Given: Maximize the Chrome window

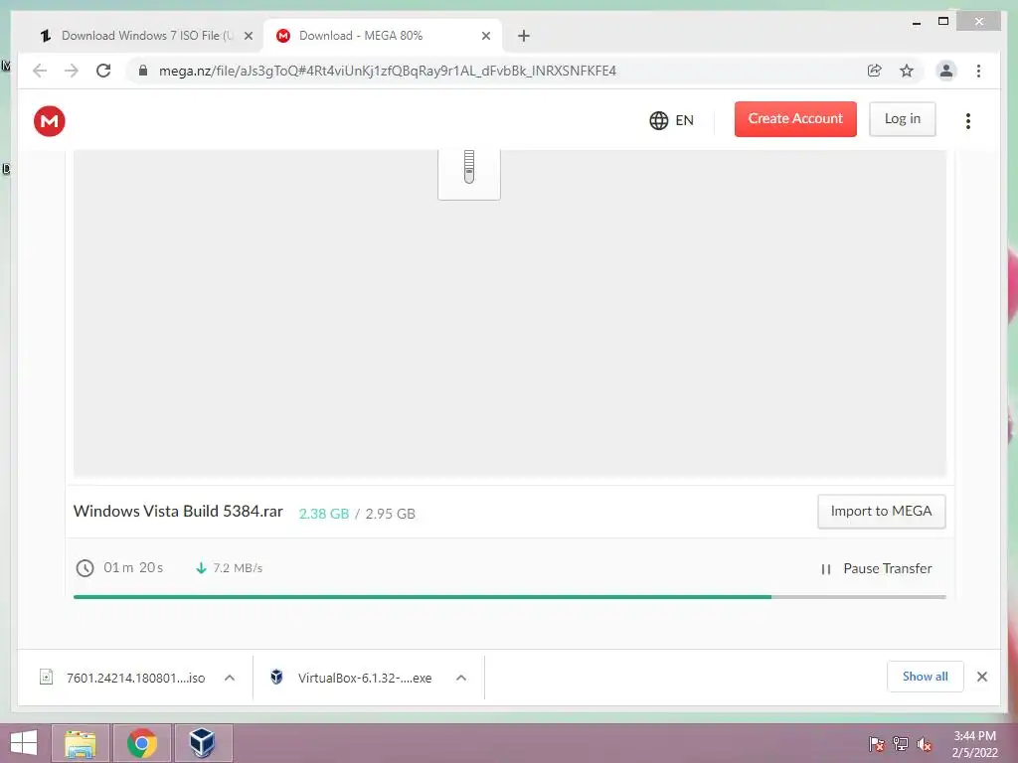Looking at the screenshot, I should (x=943, y=22).
